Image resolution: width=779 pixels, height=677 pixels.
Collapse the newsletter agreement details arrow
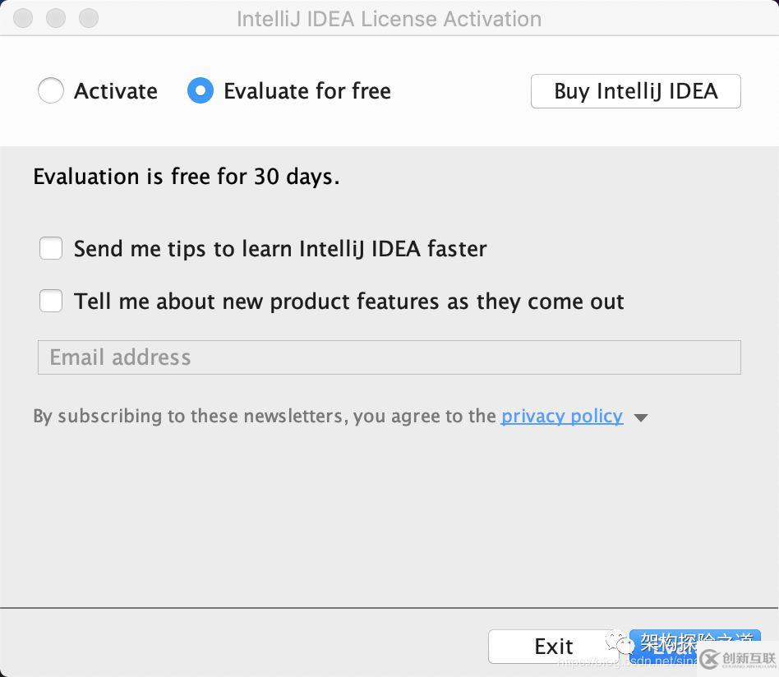click(x=640, y=417)
